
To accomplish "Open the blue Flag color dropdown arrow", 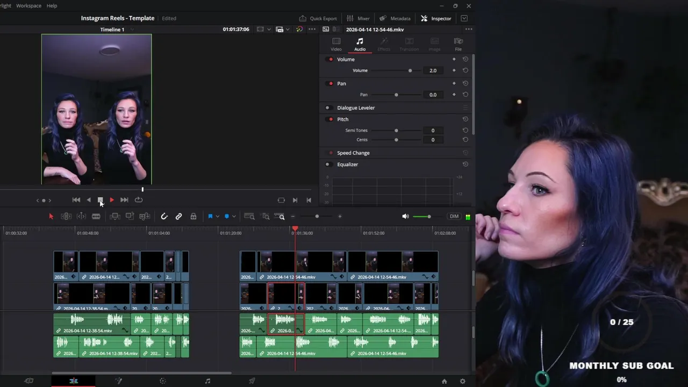I will click(217, 216).
